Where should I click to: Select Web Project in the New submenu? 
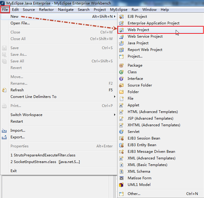(x=160, y=30)
